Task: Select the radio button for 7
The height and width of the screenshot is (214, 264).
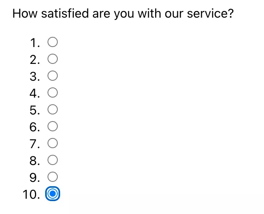Action: (x=53, y=143)
